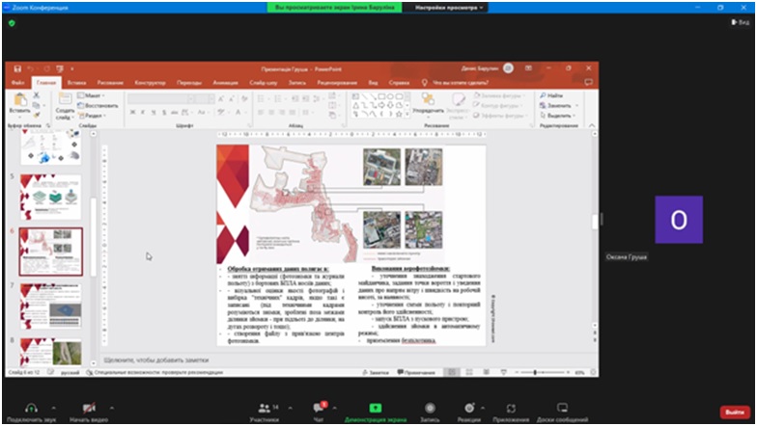The image size is (757, 426).
Task: Click the lightbulb Tell Me icon
Action: (425, 83)
